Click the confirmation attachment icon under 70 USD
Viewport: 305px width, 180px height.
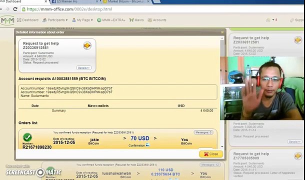point(147,145)
